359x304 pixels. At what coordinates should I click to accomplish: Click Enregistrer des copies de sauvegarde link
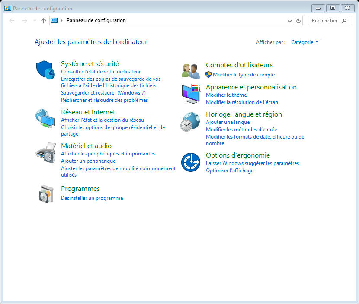pyautogui.click(x=111, y=82)
